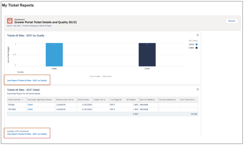Click the Refresh button

[232, 21]
